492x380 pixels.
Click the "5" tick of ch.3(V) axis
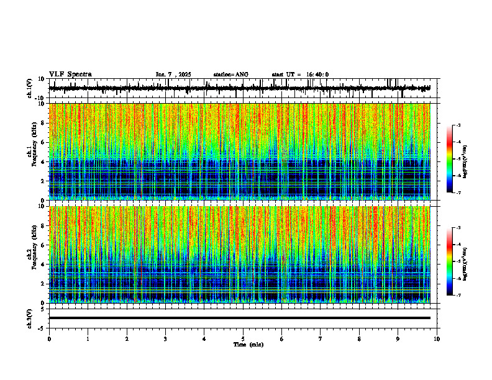tap(43, 309)
